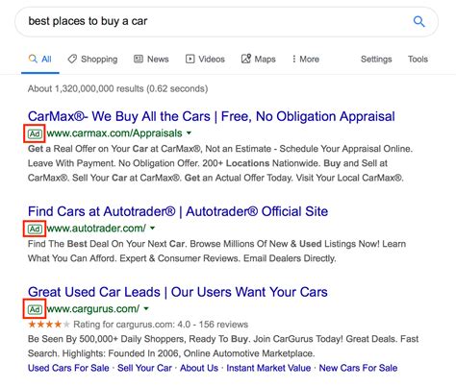Switch to the Shopping tab

coord(92,60)
